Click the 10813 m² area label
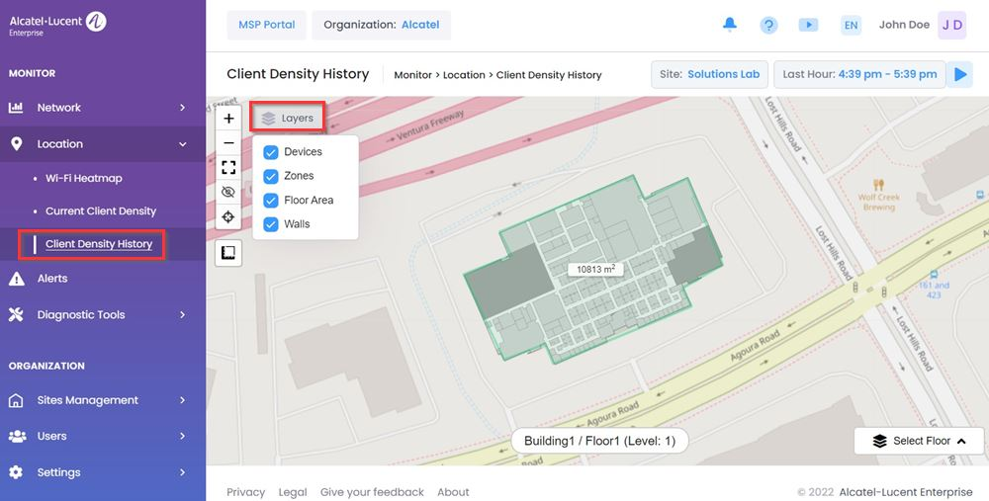This screenshot has width=989, height=501. tap(595, 269)
